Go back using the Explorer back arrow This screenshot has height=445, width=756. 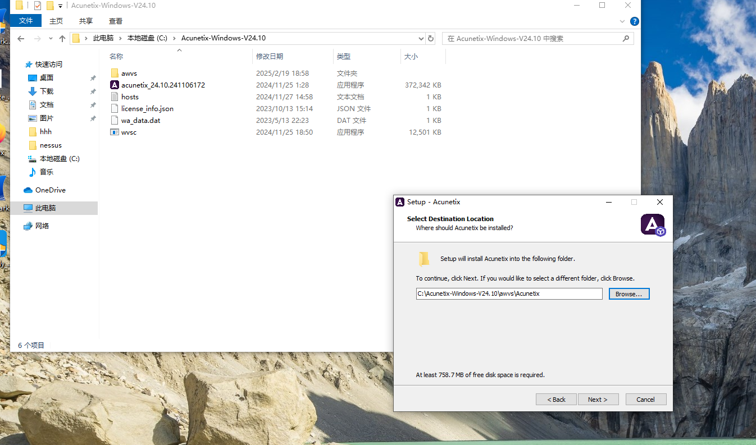tap(21, 39)
